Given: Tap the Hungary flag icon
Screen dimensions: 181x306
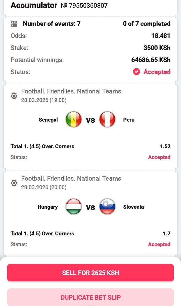Looking at the screenshot, I should click(x=73, y=207).
